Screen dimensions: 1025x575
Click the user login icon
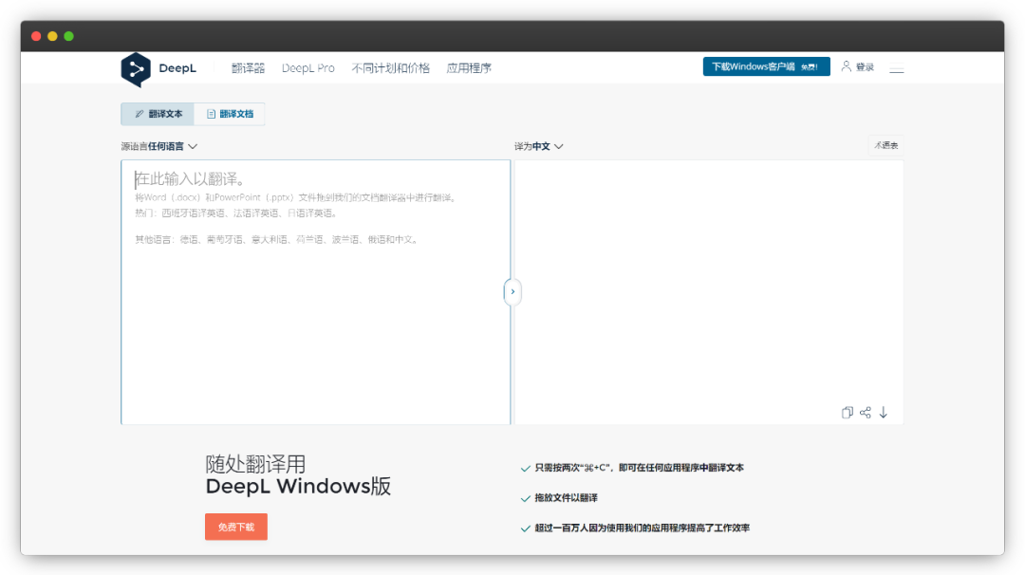(846, 66)
